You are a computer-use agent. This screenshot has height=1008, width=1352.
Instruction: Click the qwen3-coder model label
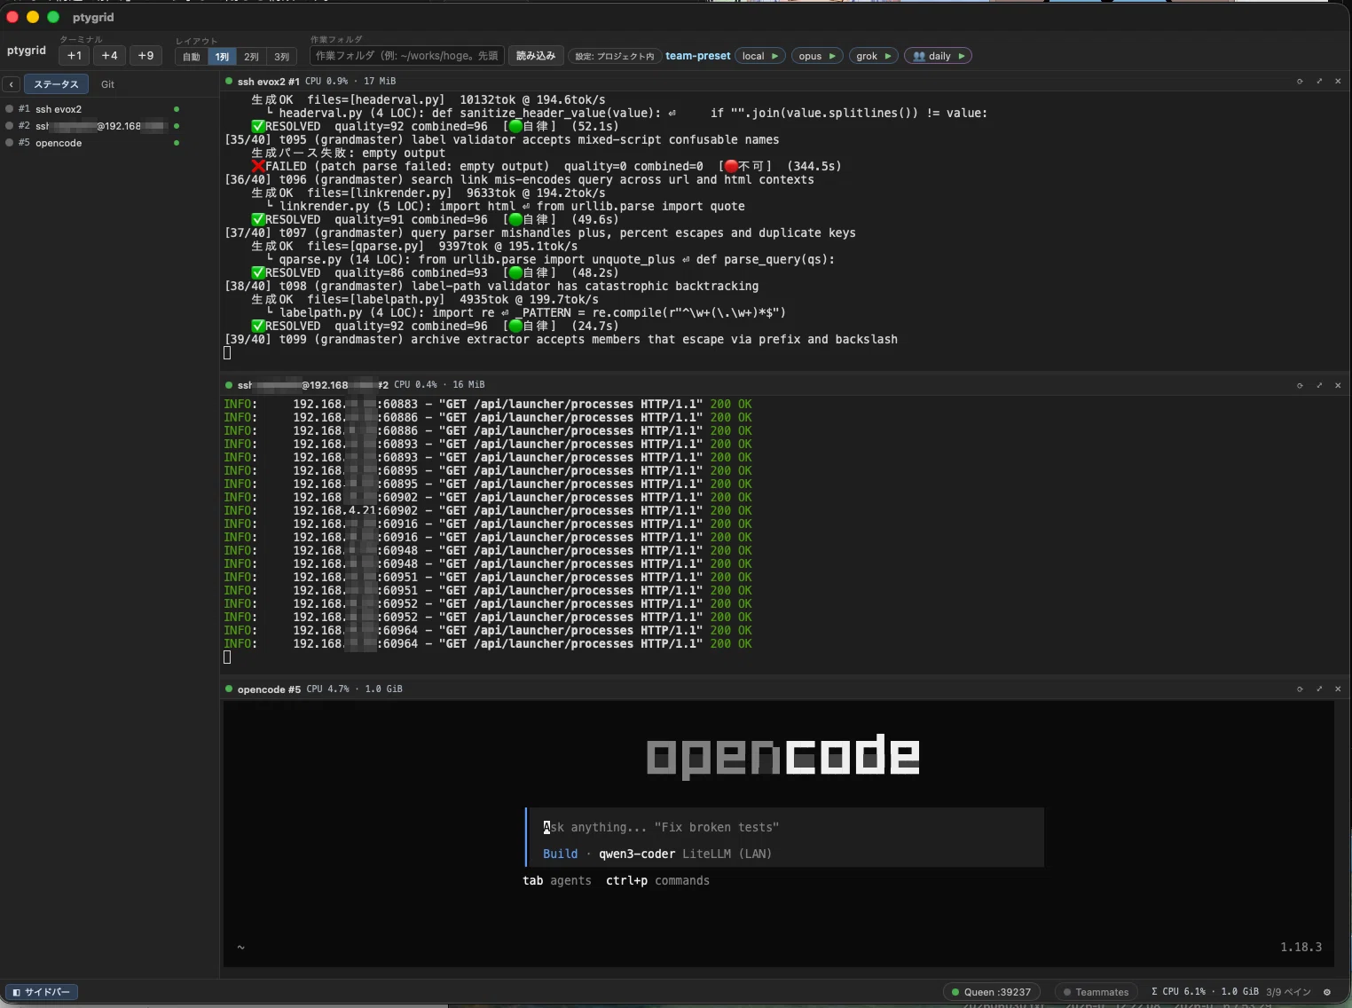tap(636, 854)
